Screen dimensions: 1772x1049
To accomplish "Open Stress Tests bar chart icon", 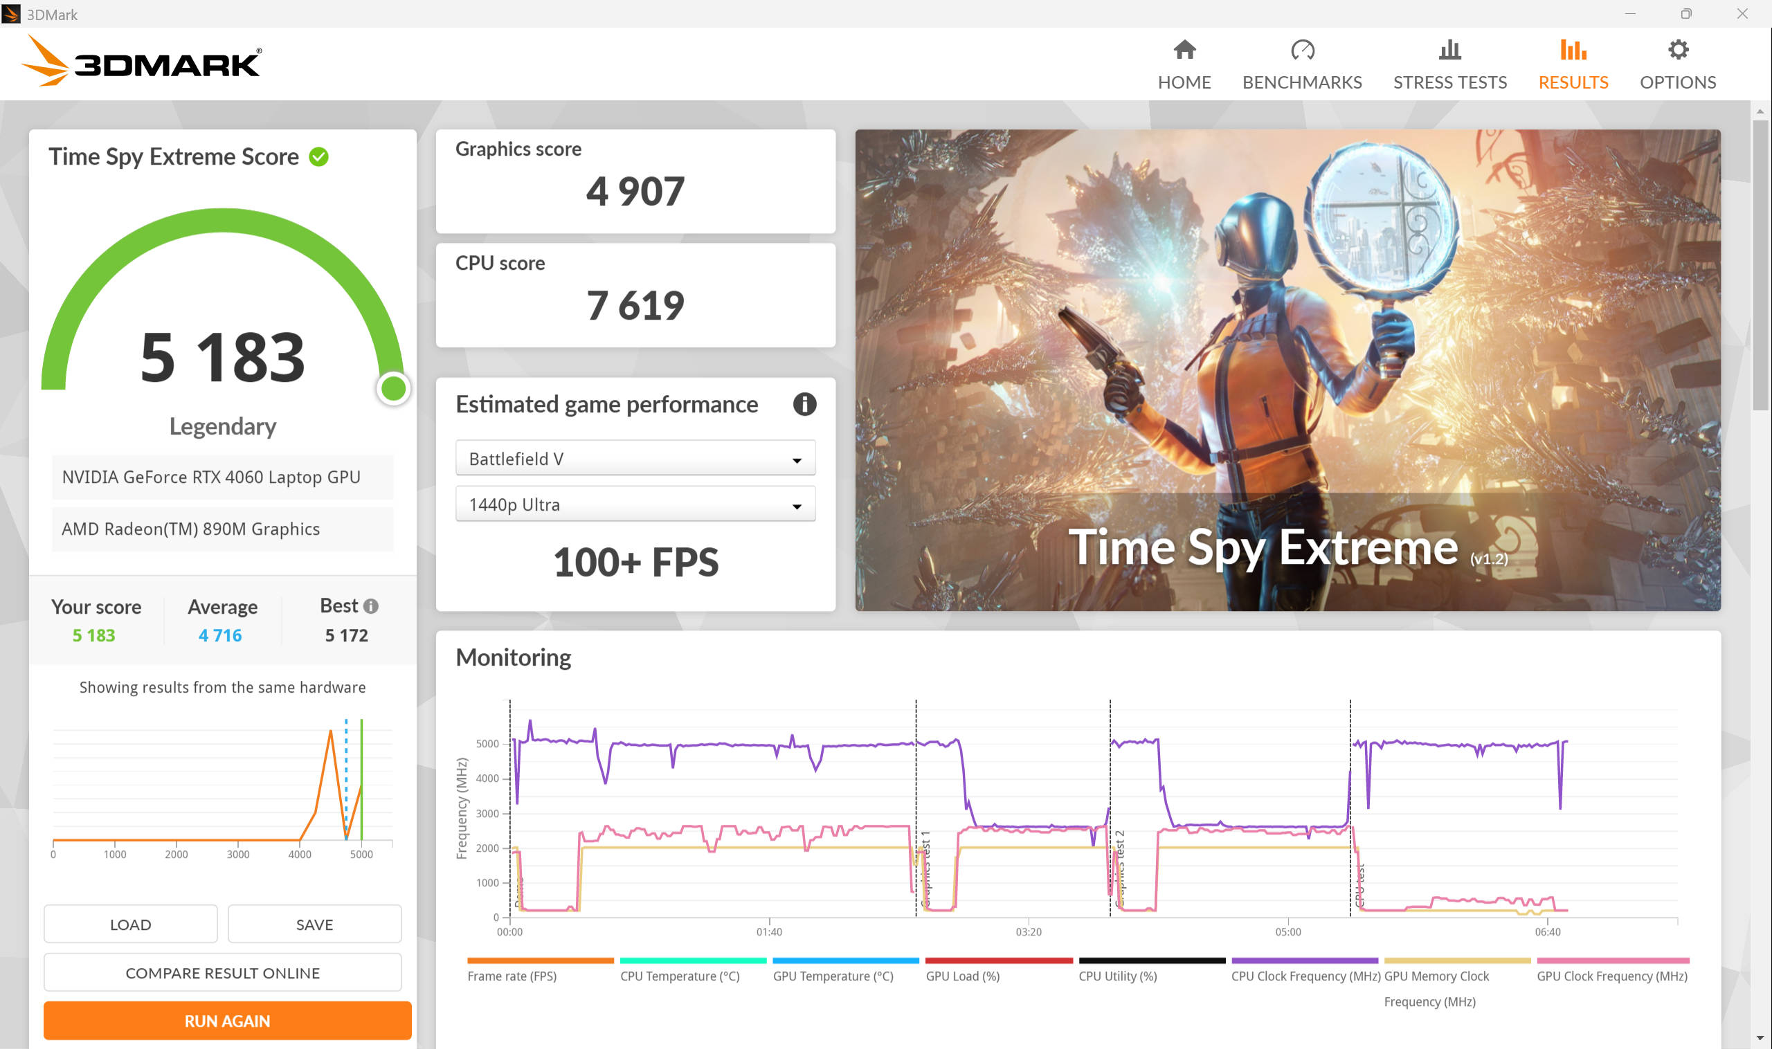I will pyautogui.click(x=1449, y=51).
